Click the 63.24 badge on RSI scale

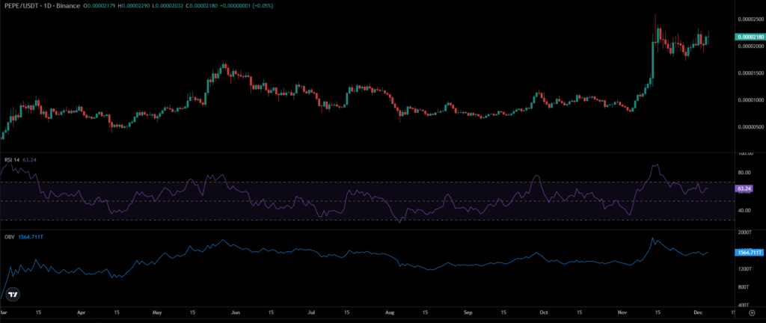744,188
